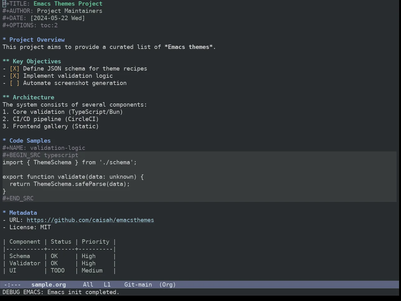401x301 pixels.
Task: Click 'return ThemeSchema.safeParse(data);' line
Action: [70, 184]
